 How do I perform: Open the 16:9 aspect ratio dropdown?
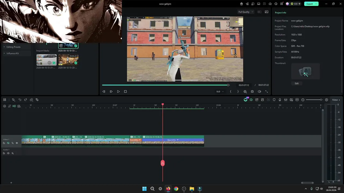pos(220,91)
